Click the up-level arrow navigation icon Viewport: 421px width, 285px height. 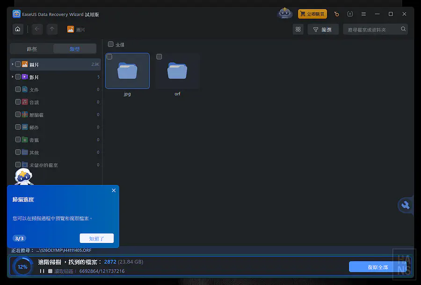[52, 29]
